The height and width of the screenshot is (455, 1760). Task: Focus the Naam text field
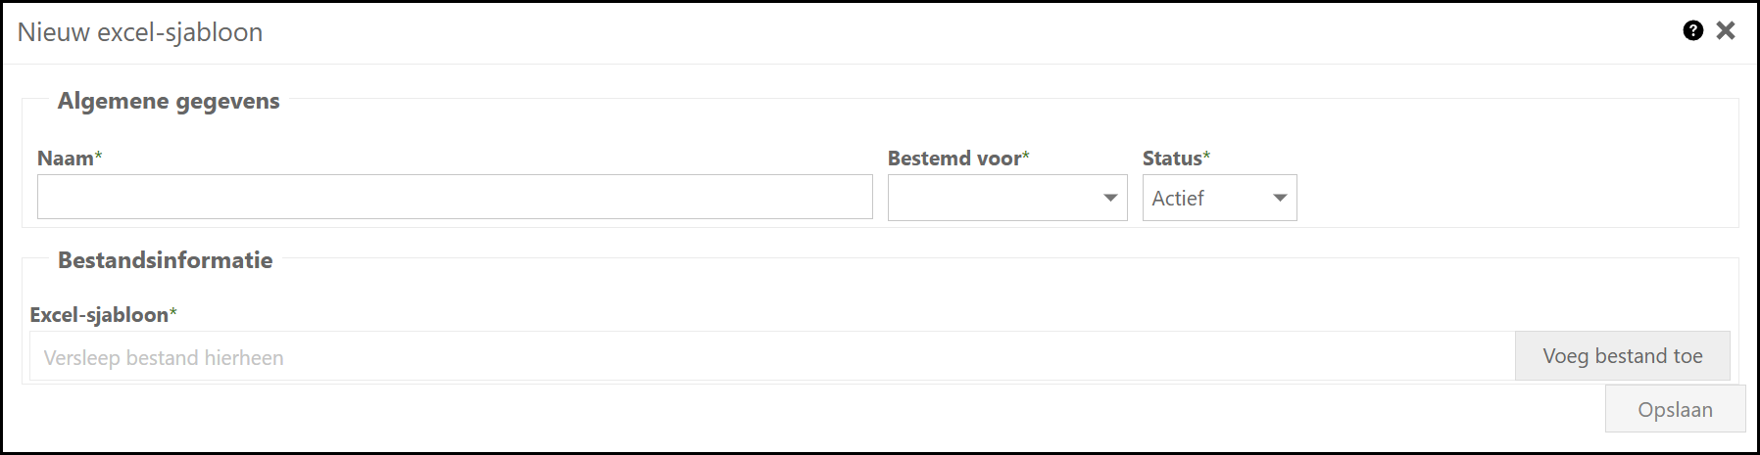point(455,197)
